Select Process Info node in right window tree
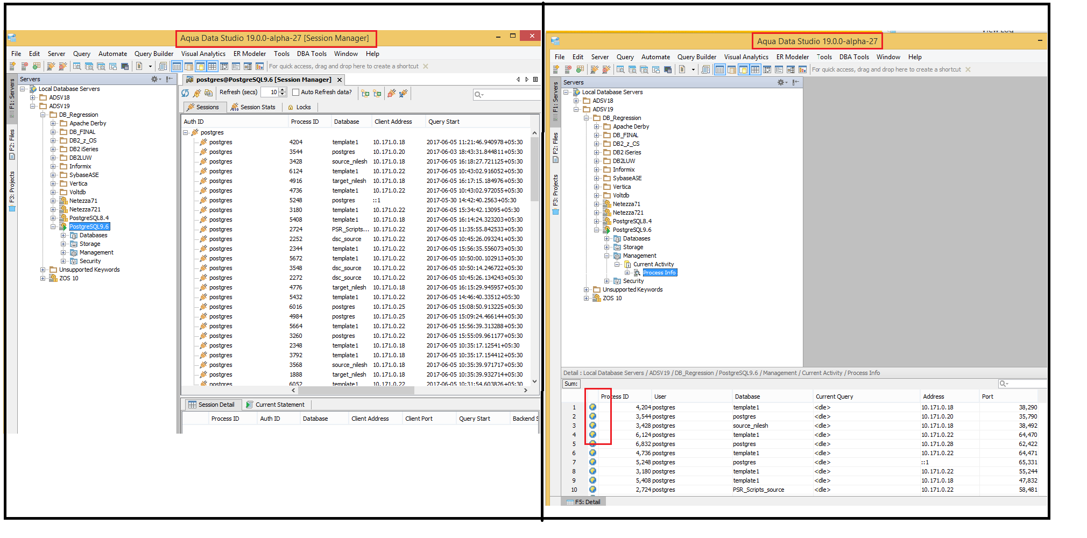Image resolution: width=1087 pixels, height=538 pixels. click(x=659, y=273)
